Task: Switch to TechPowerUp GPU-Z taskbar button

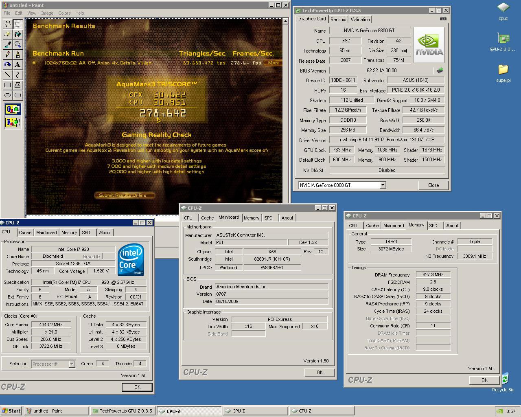Action: pos(123,411)
